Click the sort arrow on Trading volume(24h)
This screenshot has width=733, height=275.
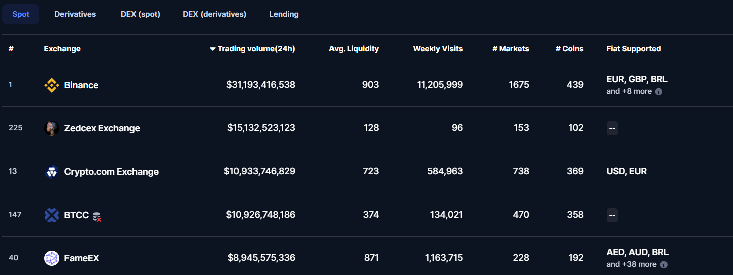point(213,49)
